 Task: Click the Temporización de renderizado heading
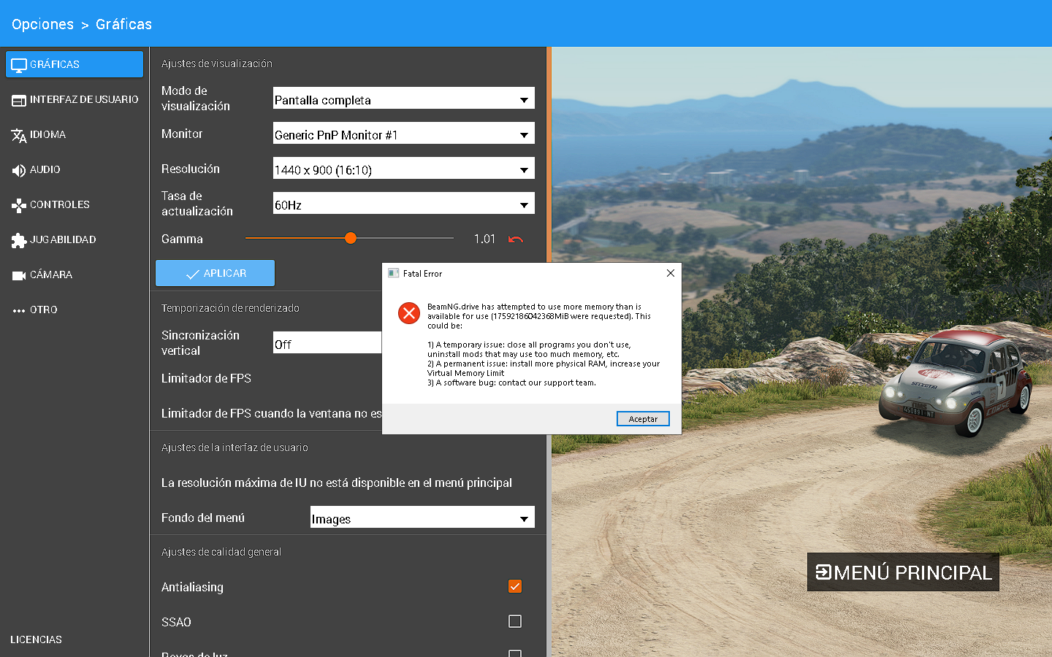tap(230, 308)
